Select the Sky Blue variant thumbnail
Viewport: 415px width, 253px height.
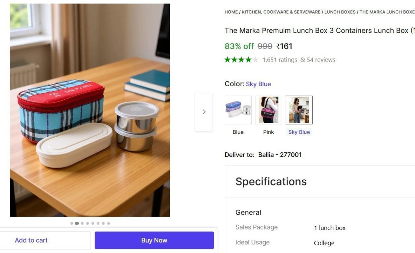tap(299, 110)
